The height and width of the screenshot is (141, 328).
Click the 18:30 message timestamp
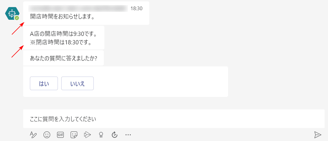pyautogui.click(x=136, y=8)
